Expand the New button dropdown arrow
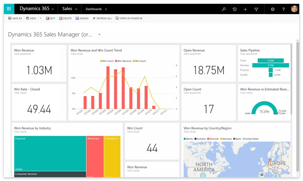 pyautogui.click(x=40, y=18)
